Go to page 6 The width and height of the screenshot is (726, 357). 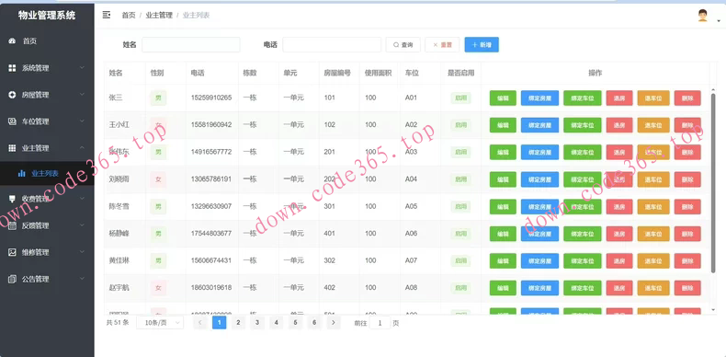(x=314, y=323)
